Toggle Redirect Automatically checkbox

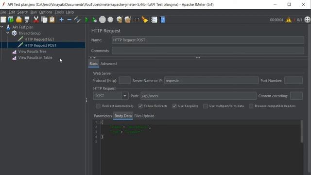(x=98, y=106)
